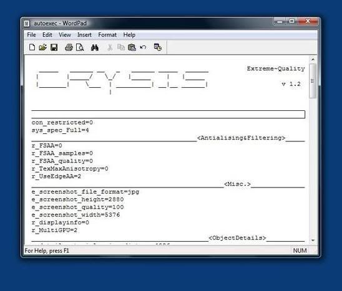This screenshot has height=291, width=342.
Task: Click the line r_UseEdgeAA=2
Action: [x=56, y=176]
